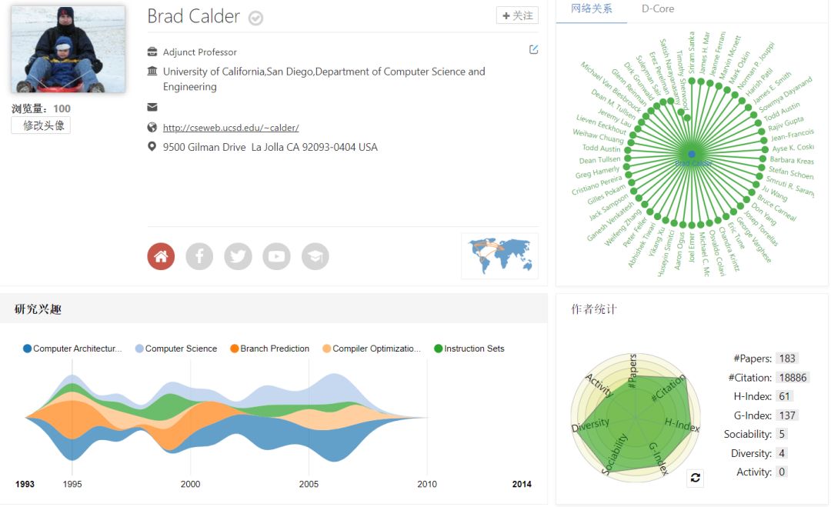Open the YouTube channel icon

276,256
